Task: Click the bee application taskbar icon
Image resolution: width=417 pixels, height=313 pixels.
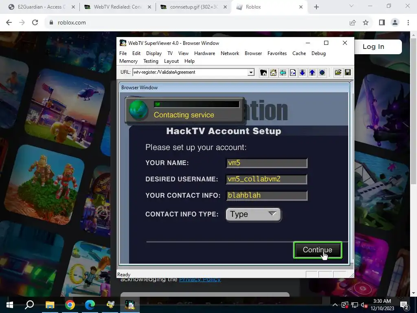Action: click(x=110, y=305)
